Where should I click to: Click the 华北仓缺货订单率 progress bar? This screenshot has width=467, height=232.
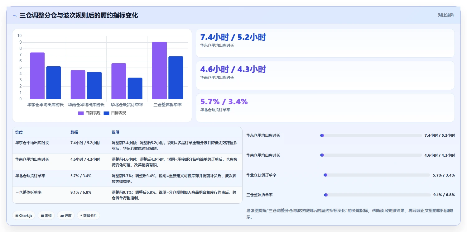coord(377,175)
